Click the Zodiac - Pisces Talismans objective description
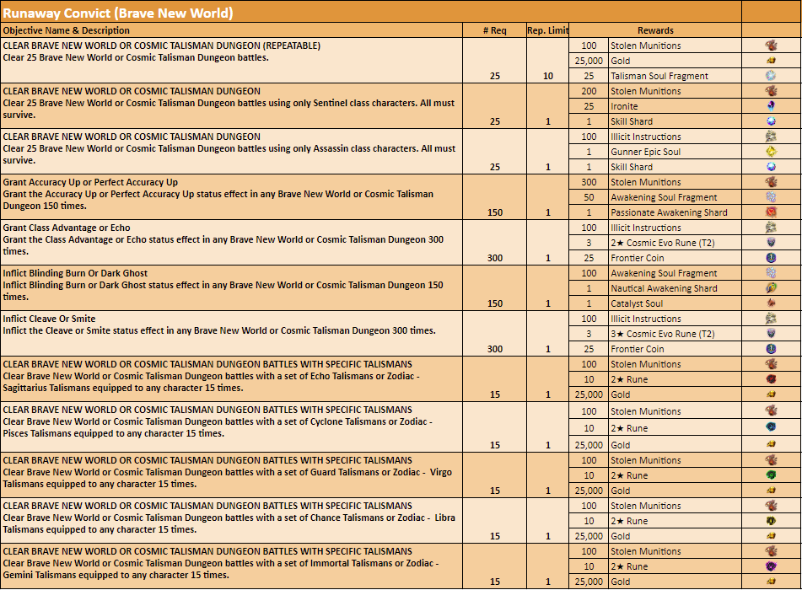 click(218, 427)
